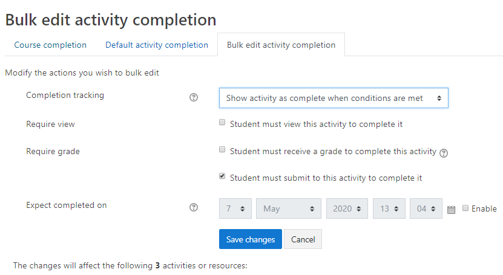
Task: Expand the year dropdown showing 2020
Action: point(347,209)
